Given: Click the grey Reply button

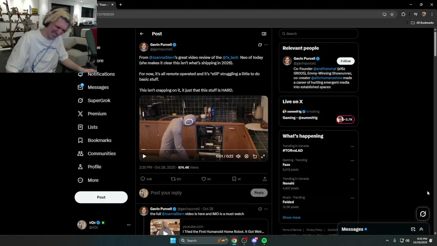Looking at the screenshot, I should (259, 193).
